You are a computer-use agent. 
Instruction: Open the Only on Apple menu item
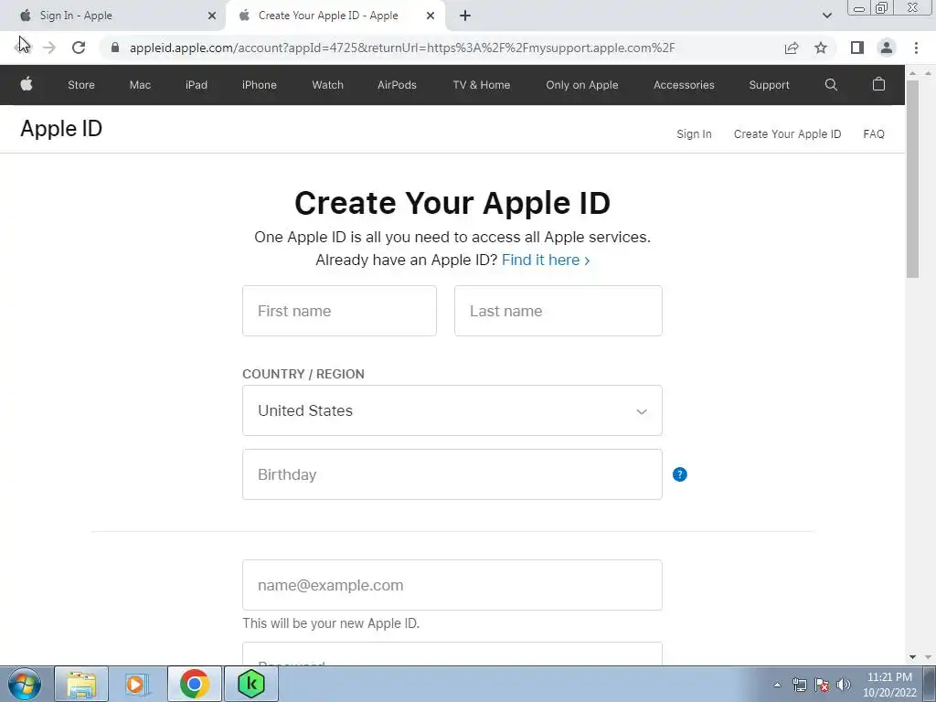coord(582,85)
